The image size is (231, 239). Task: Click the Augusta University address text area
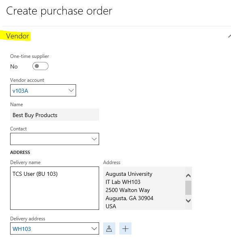[144, 188]
